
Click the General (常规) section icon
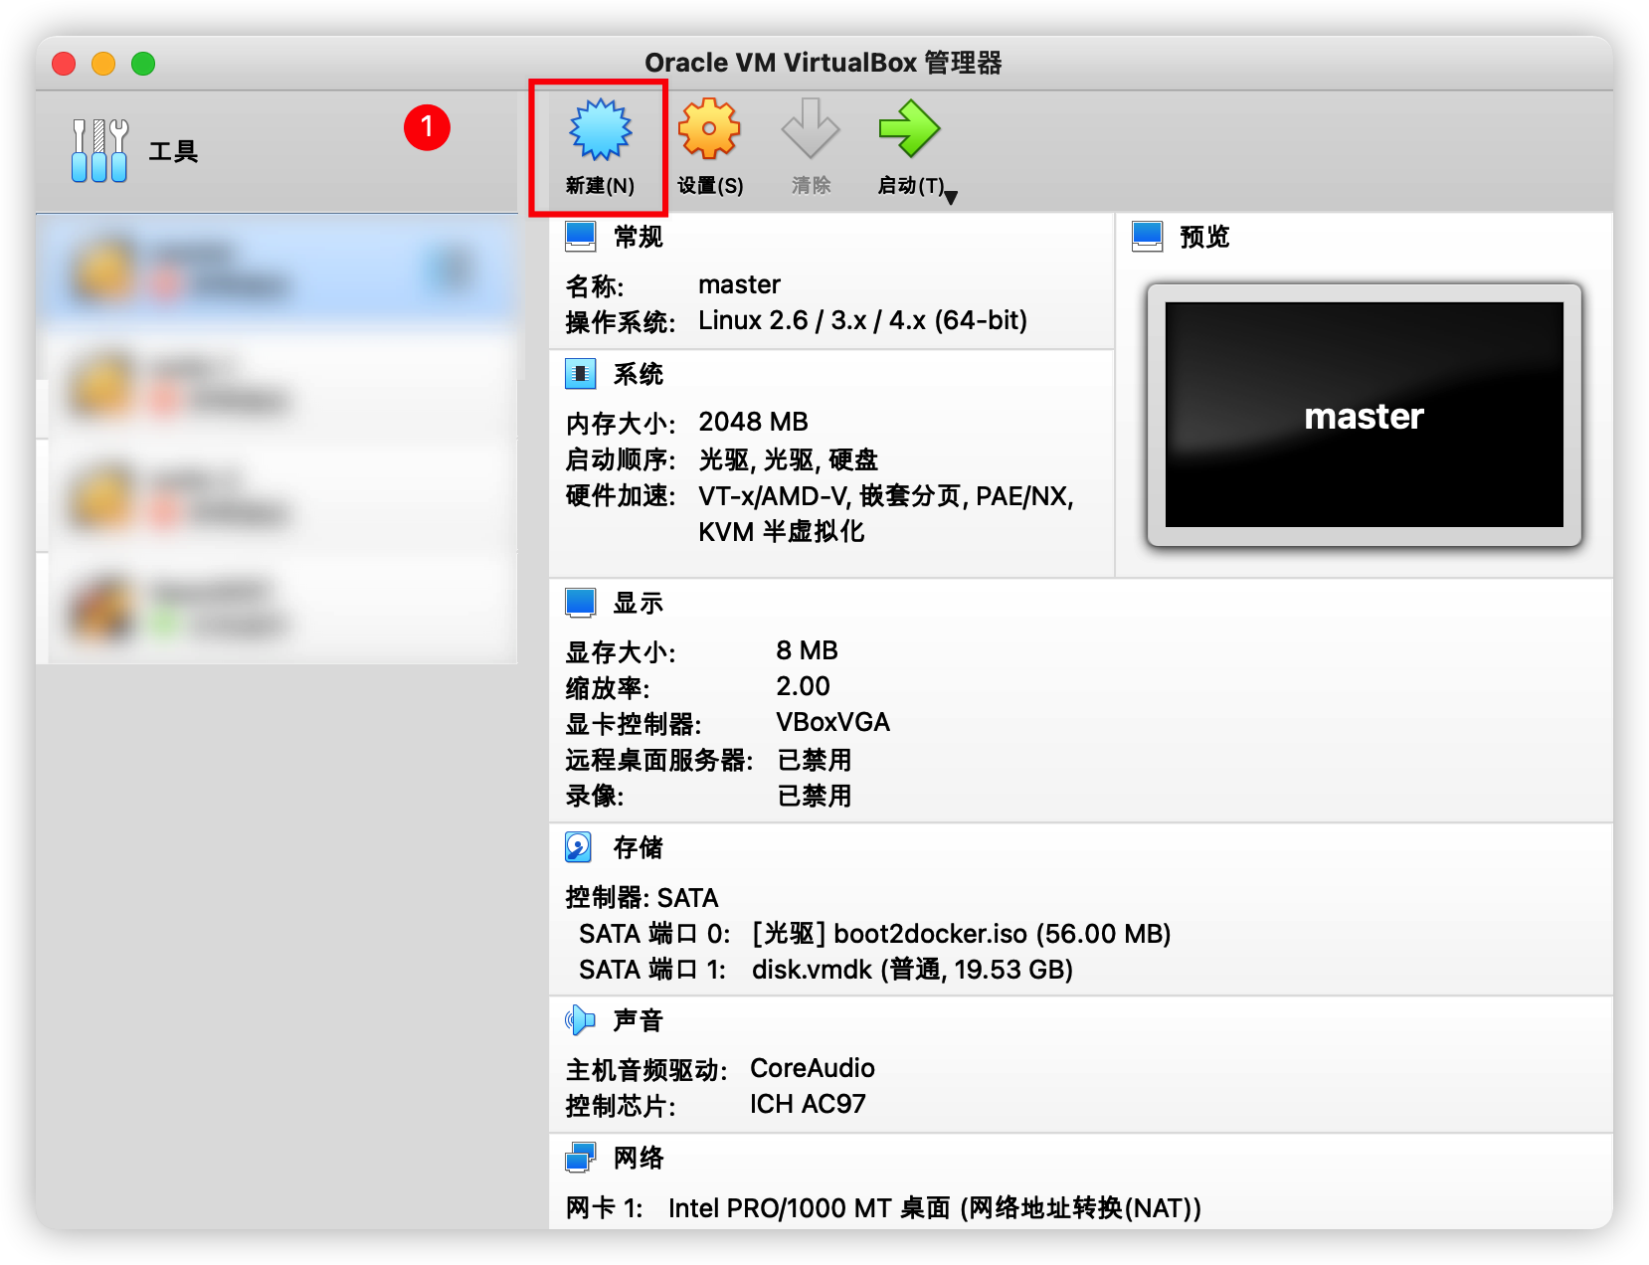[x=580, y=237]
